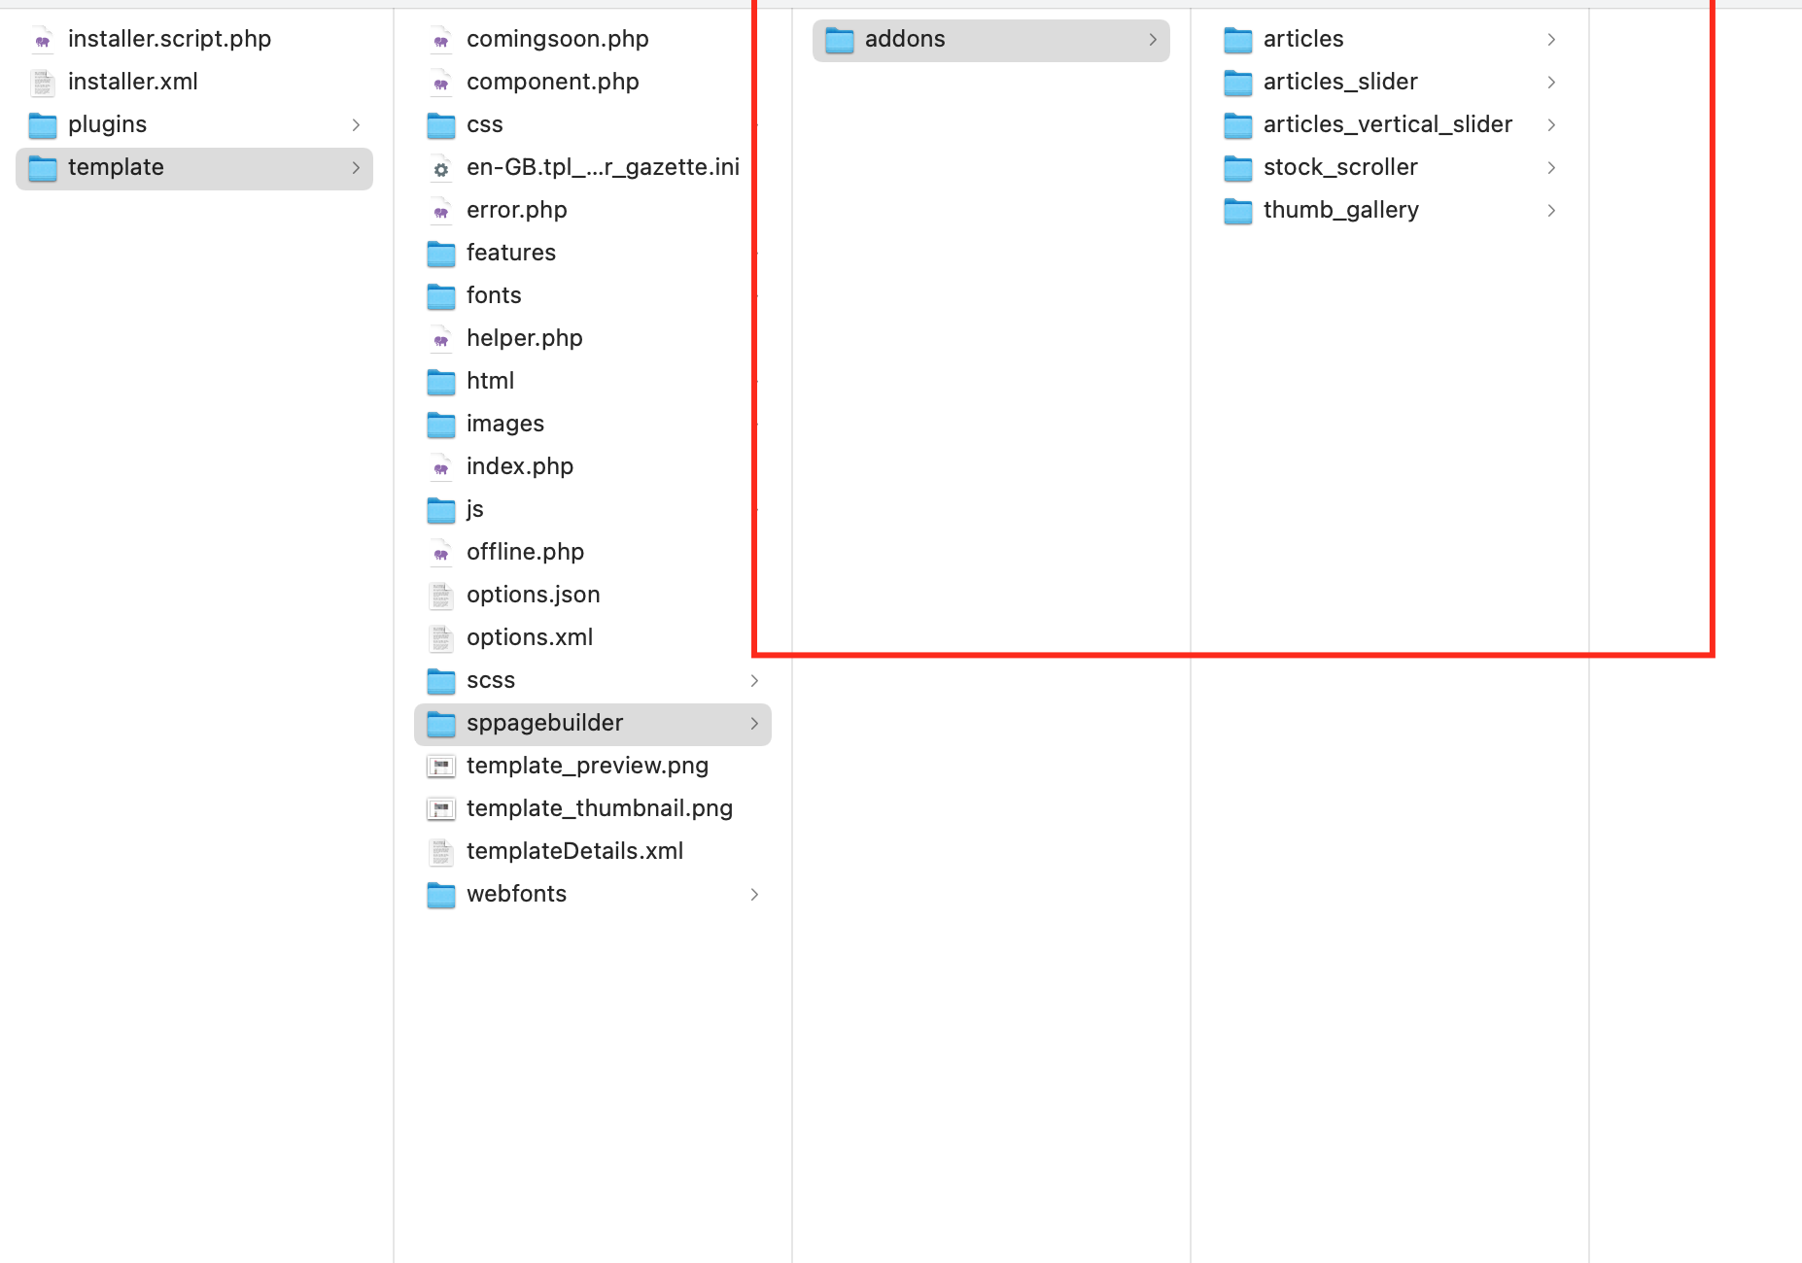Click the gear icon beside en-GB.tpl_...r_gazette.ini
The height and width of the screenshot is (1263, 1802).
tap(440, 167)
